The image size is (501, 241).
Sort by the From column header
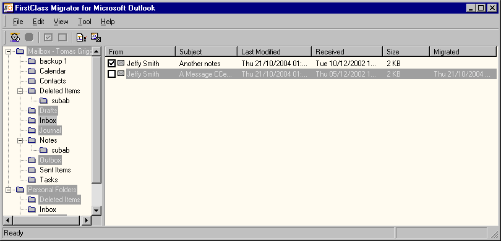pyautogui.click(x=140, y=52)
